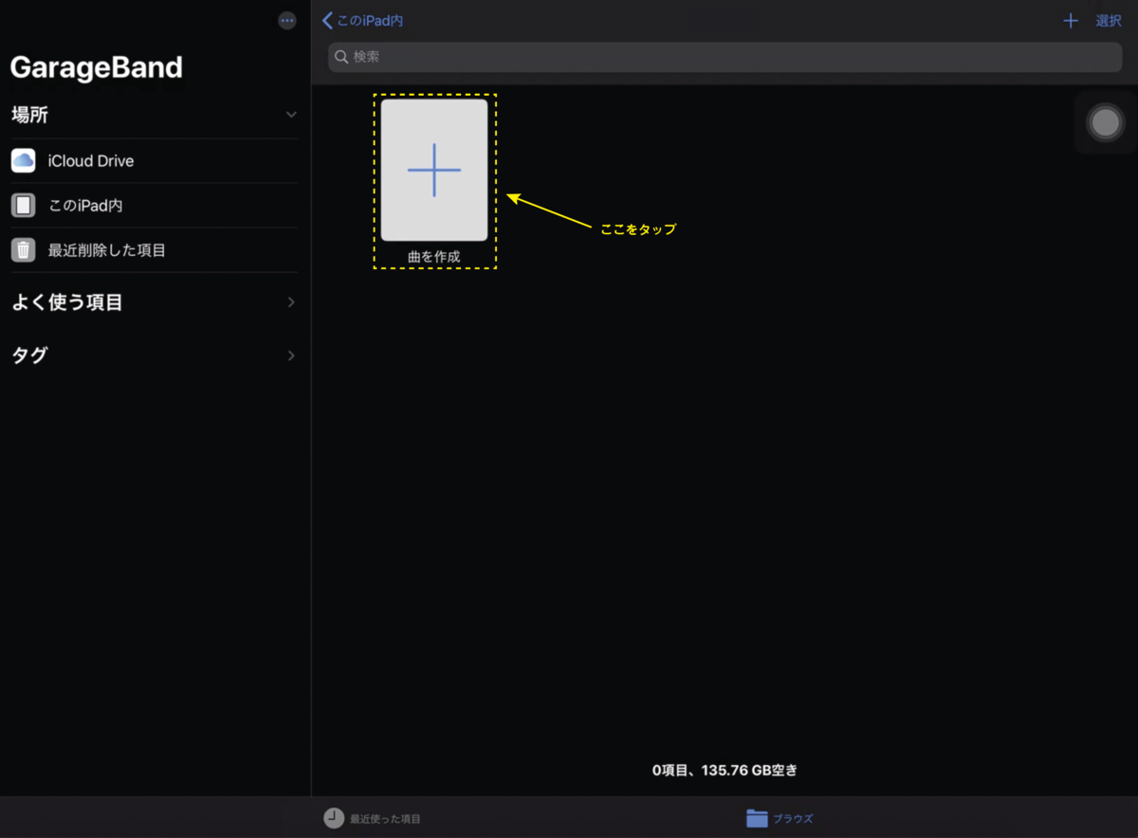Tap the 曲を作成 new song thumbnail
This screenshot has height=838, width=1138.
point(434,171)
